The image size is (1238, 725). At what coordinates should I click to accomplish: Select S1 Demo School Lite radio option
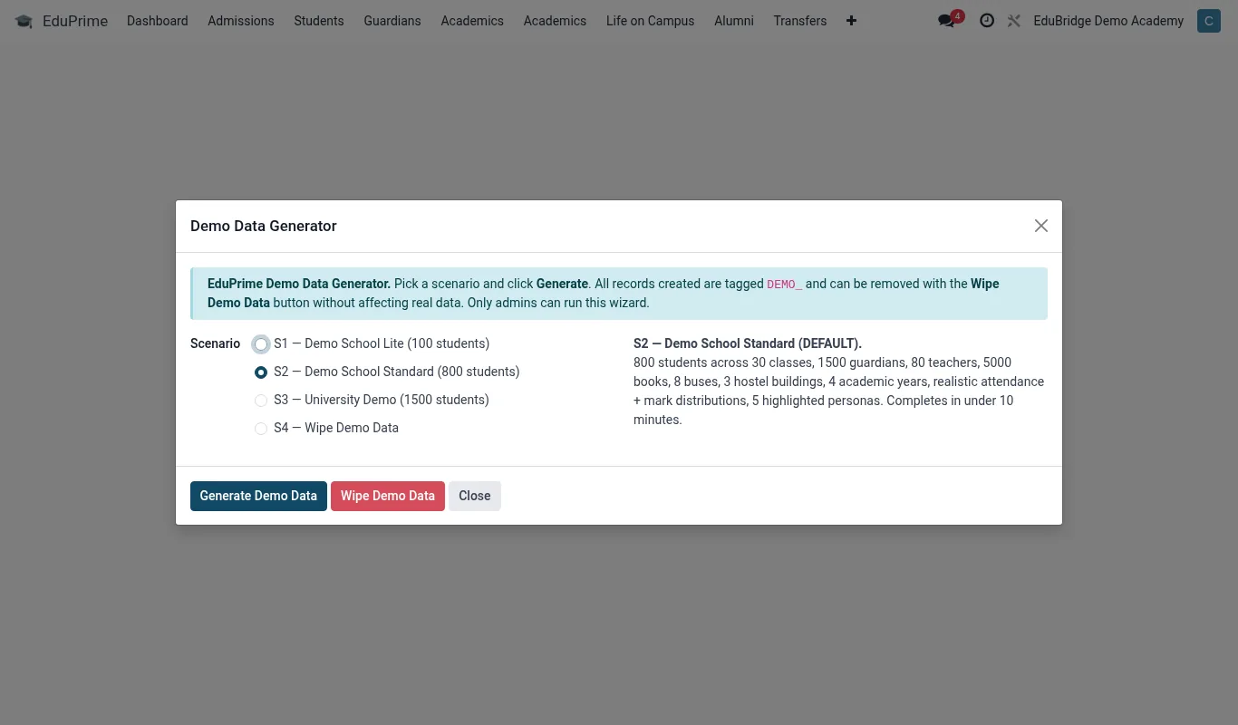click(261, 344)
